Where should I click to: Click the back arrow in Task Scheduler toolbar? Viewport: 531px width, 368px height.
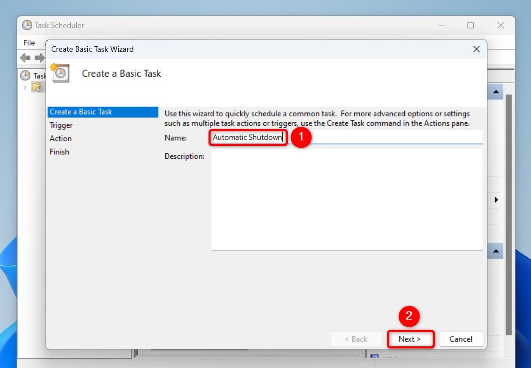[25, 58]
